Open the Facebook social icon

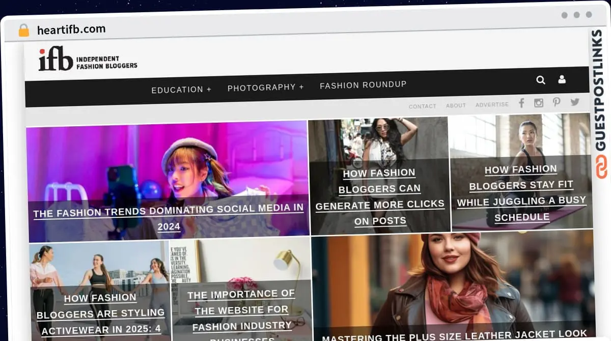521,103
